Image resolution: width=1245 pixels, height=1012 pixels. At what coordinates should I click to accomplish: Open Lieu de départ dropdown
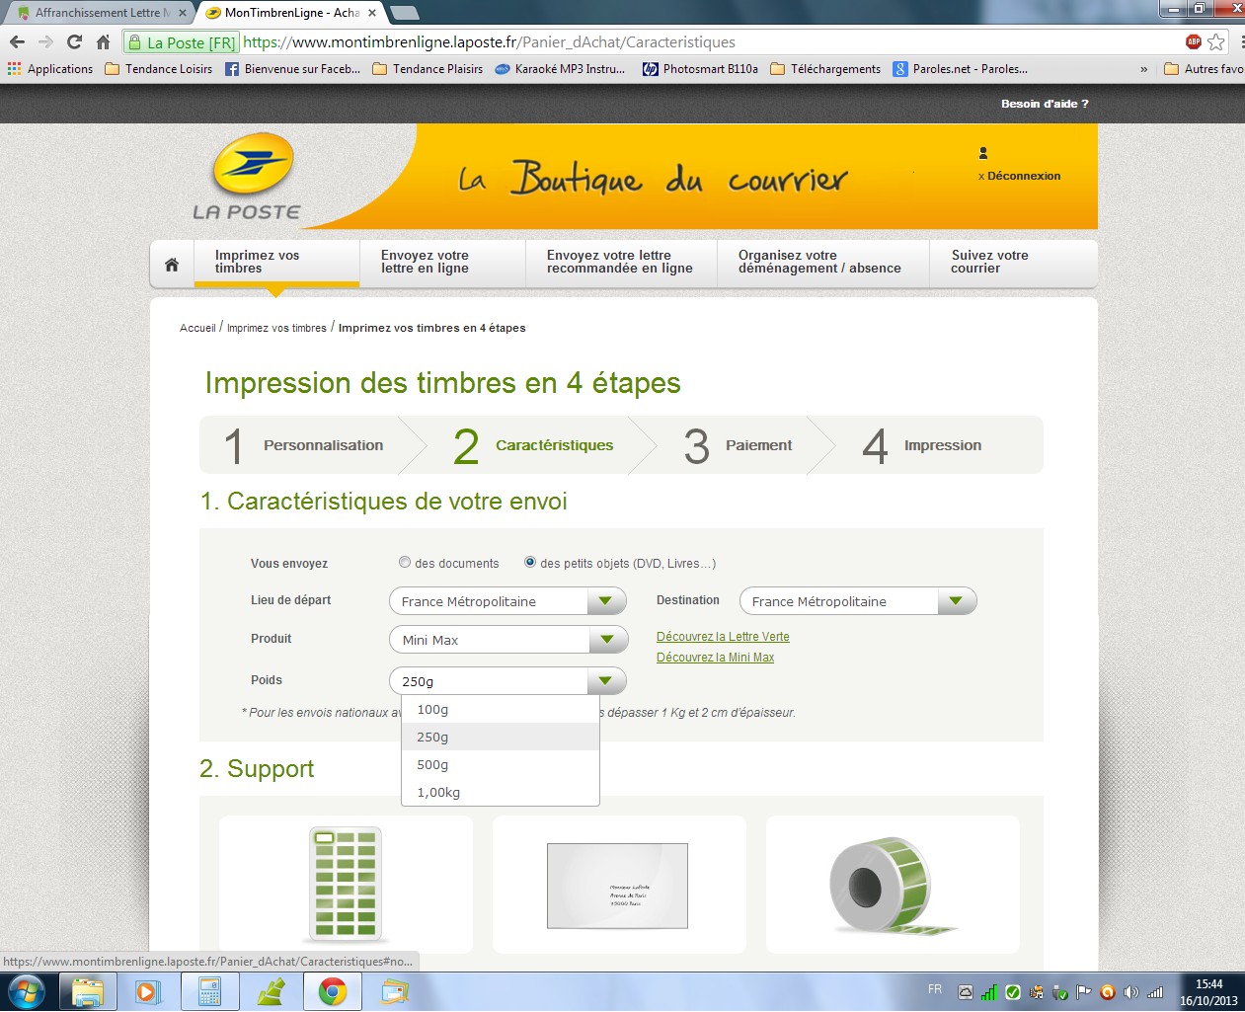pos(508,600)
